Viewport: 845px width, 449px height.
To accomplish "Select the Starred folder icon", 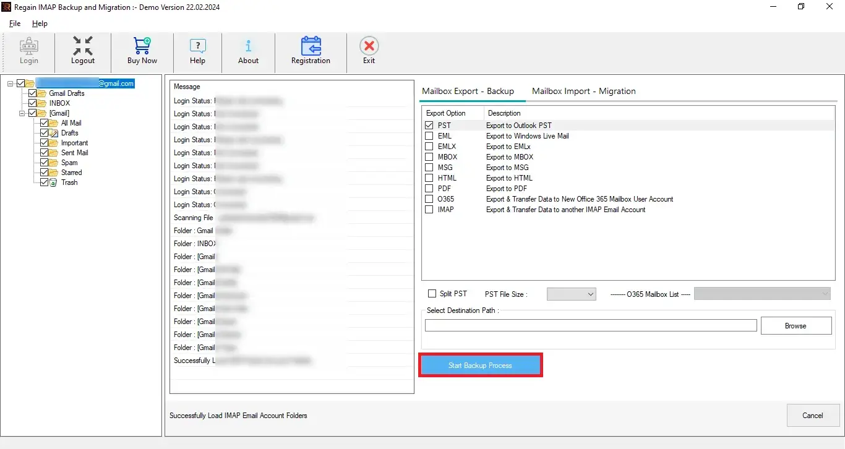I will 54,173.
